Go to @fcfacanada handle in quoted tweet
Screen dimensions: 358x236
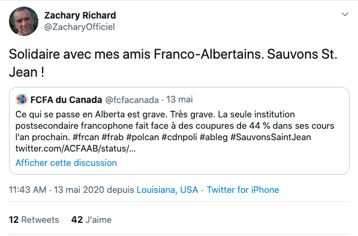tap(132, 100)
